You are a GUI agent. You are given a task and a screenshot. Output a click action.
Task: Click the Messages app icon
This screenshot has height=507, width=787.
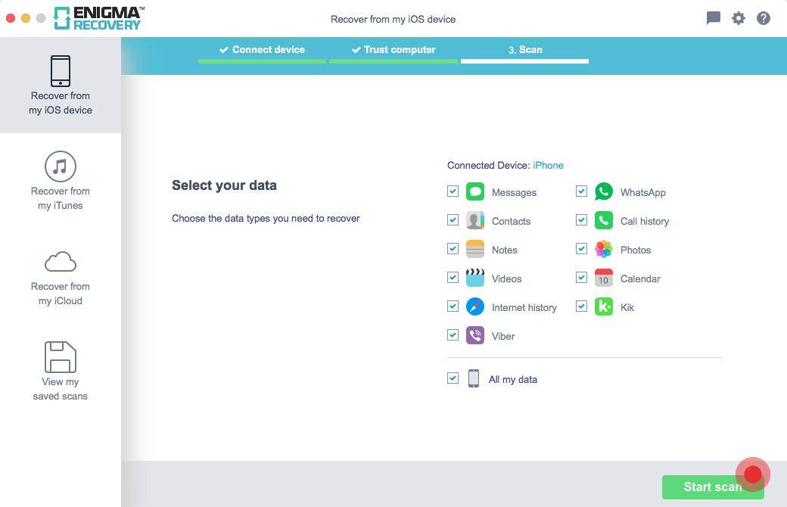[x=474, y=191]
